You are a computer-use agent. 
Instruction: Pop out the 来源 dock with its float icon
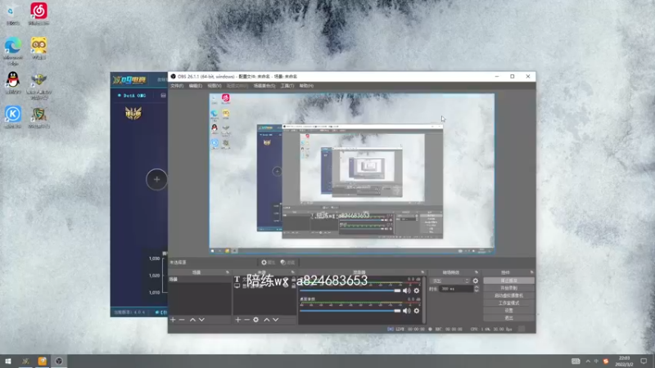tap(293, 272)
